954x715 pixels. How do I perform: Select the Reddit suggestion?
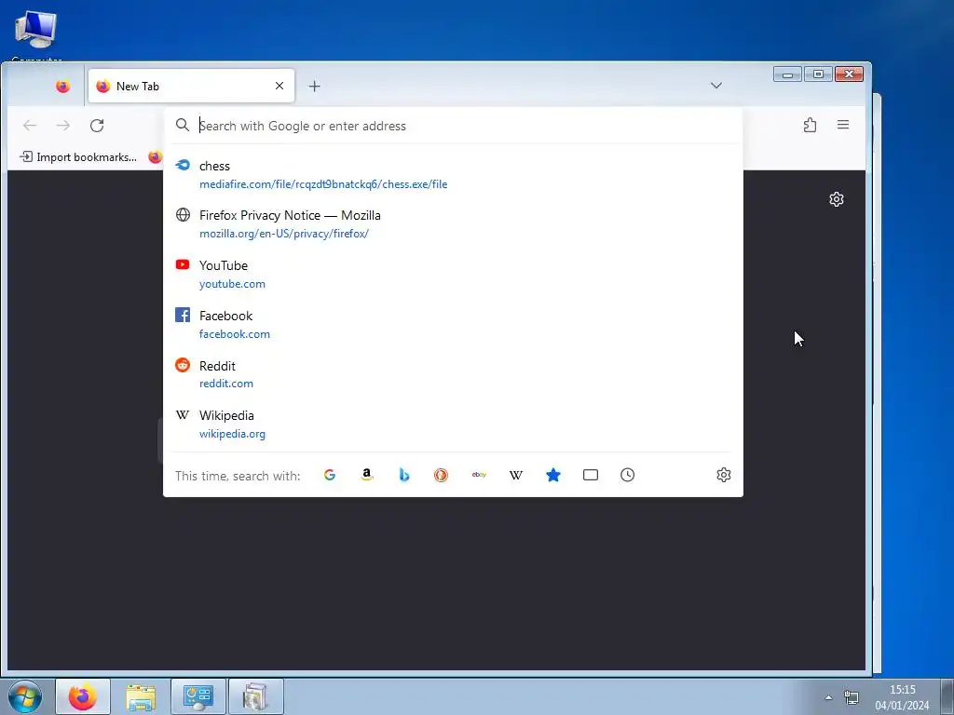click(454, 374)
